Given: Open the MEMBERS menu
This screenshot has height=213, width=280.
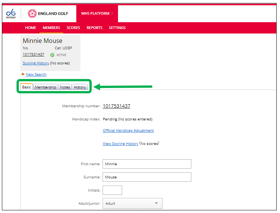Looking at the screenshot, I should coord(51,28).
